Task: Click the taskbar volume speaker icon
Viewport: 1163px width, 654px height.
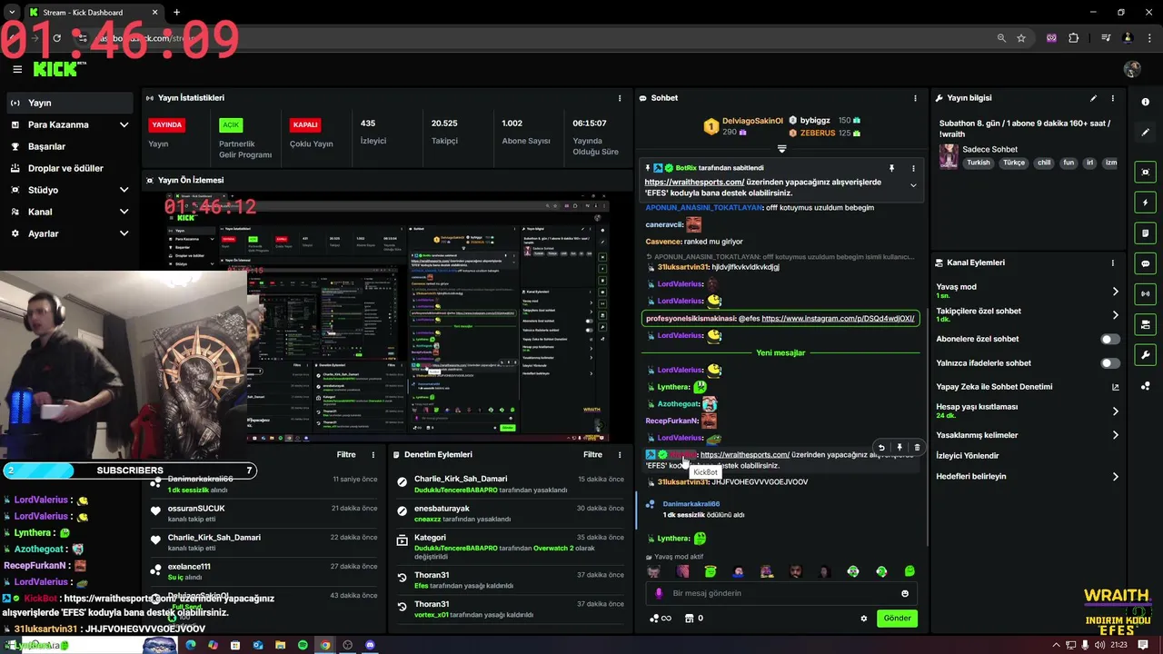Action: click(x=1100, y=645)
